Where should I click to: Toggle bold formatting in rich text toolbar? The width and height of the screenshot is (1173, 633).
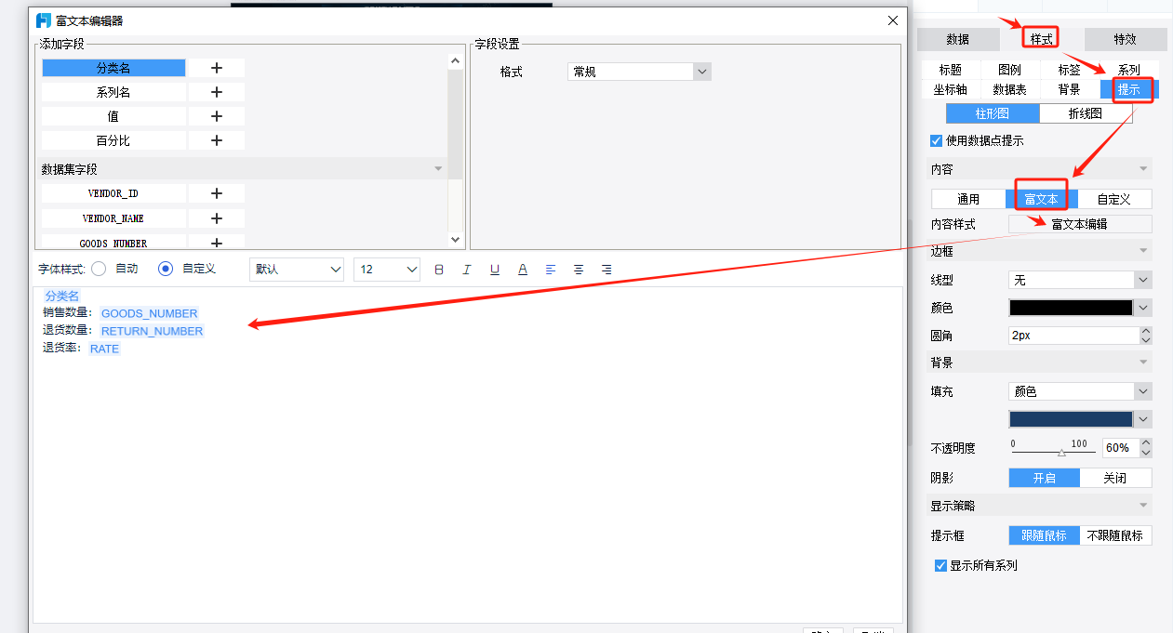pos(439,270)
